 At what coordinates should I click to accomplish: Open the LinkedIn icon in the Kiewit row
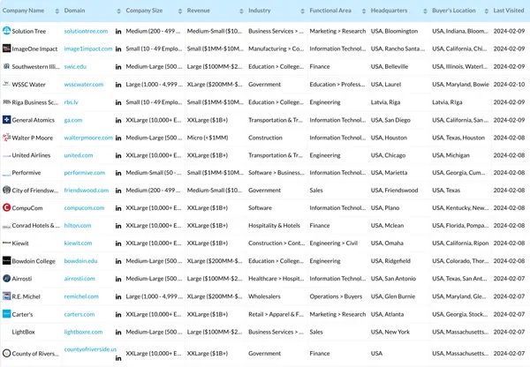pos(119,243)
